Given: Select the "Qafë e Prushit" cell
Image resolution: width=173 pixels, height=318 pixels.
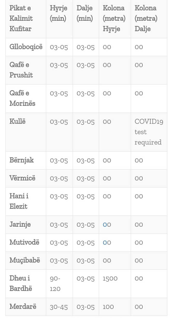Looking at the screenshot, I should (x=21, y=70).
